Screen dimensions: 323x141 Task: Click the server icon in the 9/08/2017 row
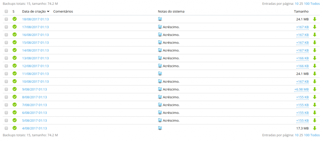(160, 89)
